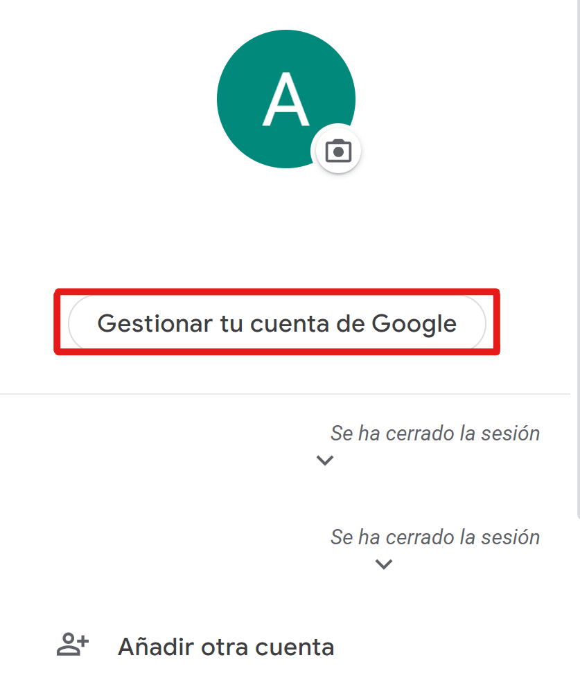
Task: Open the first signed-out account row
Action: [x=285, y=446]
